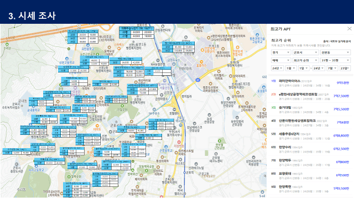354x199 pixels.
Task: Open the end month 7월 dropdown
Action: tap(332, 68)
